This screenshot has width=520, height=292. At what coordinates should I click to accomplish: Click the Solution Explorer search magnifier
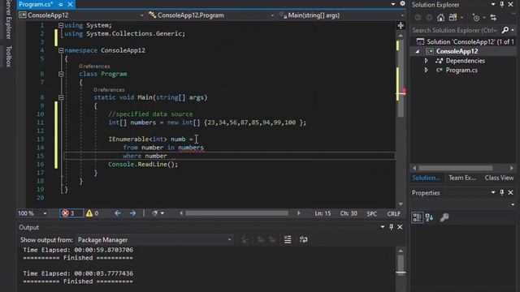click(505, 30)
